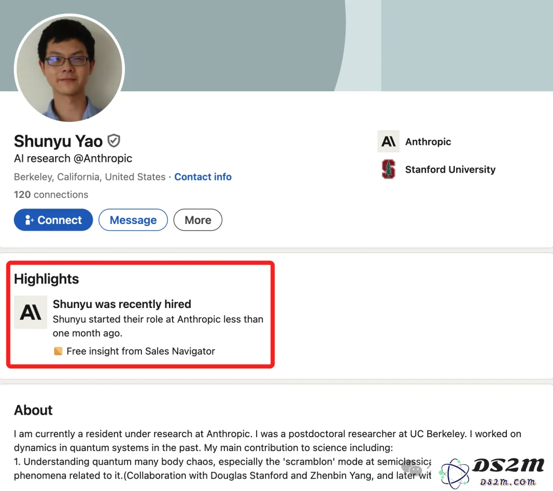Screen dimensions: 553x491
Task: Click the blue Connect button
Action: tap(53, 220)
